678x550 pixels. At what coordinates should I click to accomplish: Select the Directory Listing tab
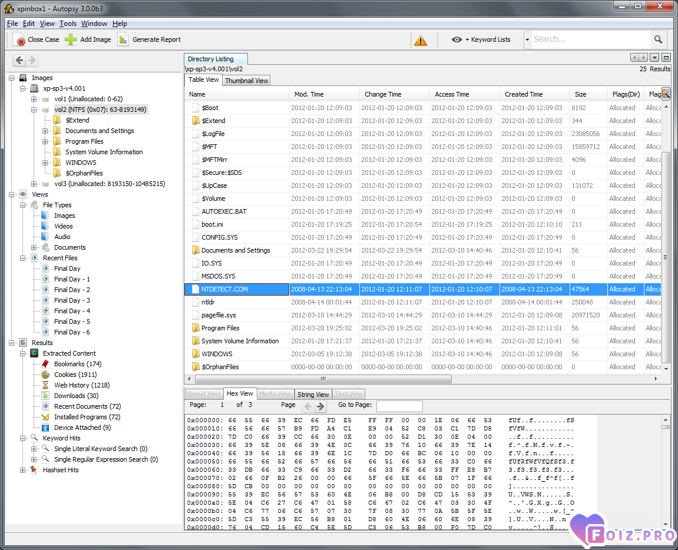(x=216, y=59)
